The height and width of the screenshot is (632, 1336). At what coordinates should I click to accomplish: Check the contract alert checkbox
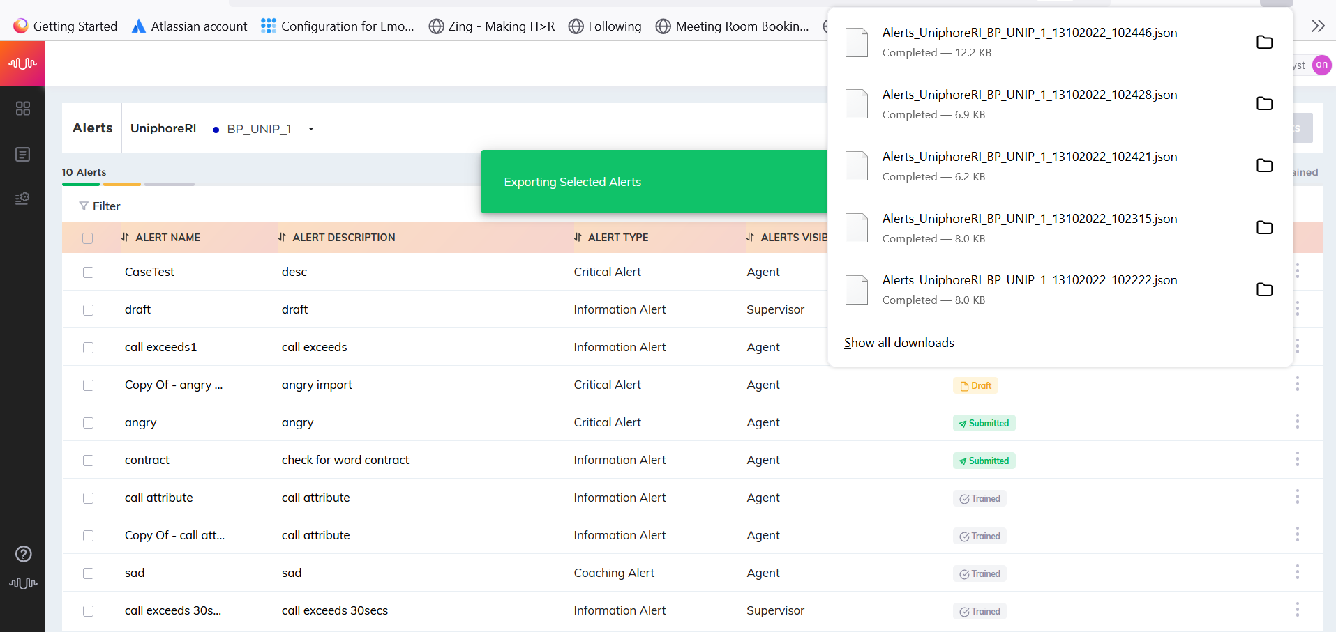88,461
